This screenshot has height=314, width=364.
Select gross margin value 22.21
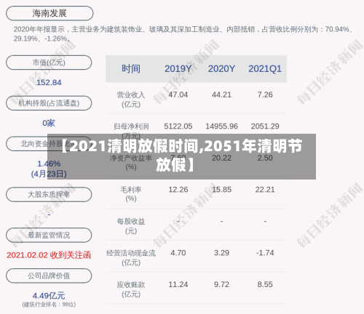coord(265,190)
